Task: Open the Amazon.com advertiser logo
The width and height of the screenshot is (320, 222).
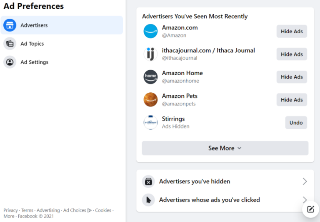Action: 150,31
